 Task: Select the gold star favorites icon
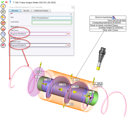(3, 6)
